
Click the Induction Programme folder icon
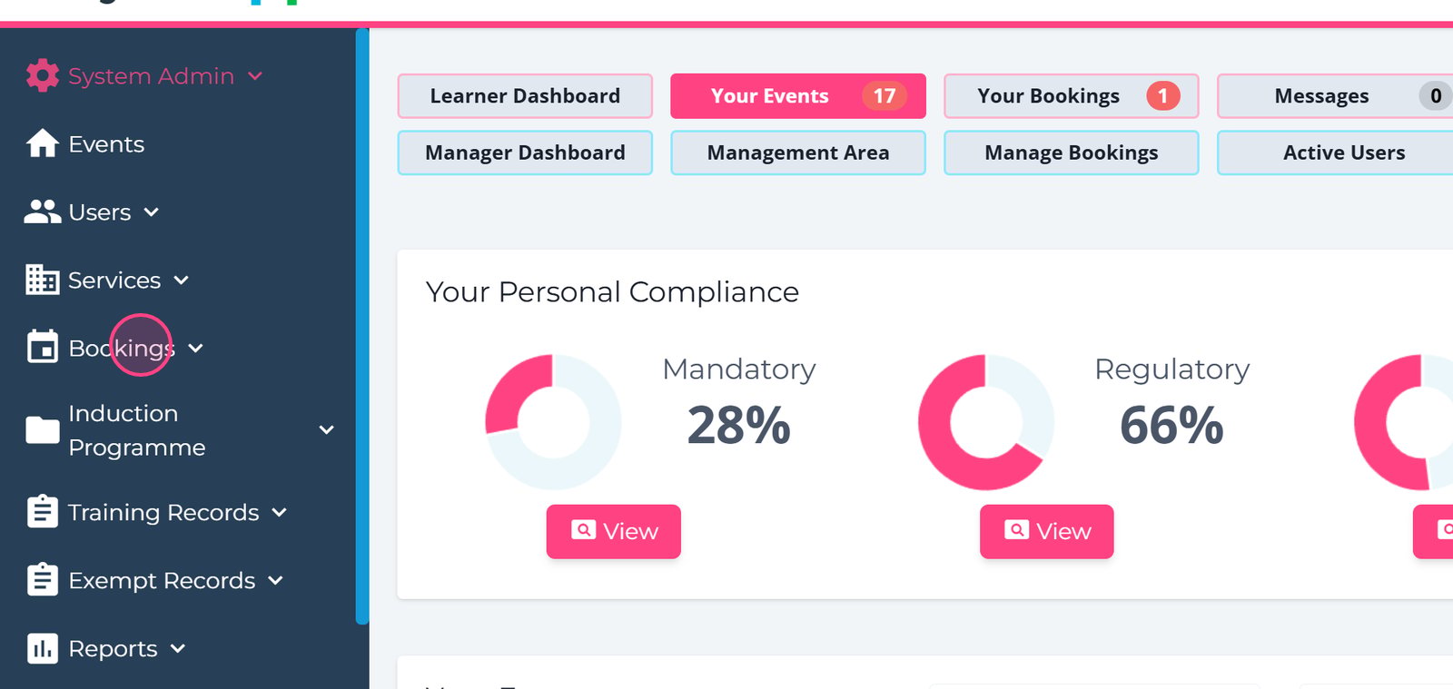coord(42,429)
